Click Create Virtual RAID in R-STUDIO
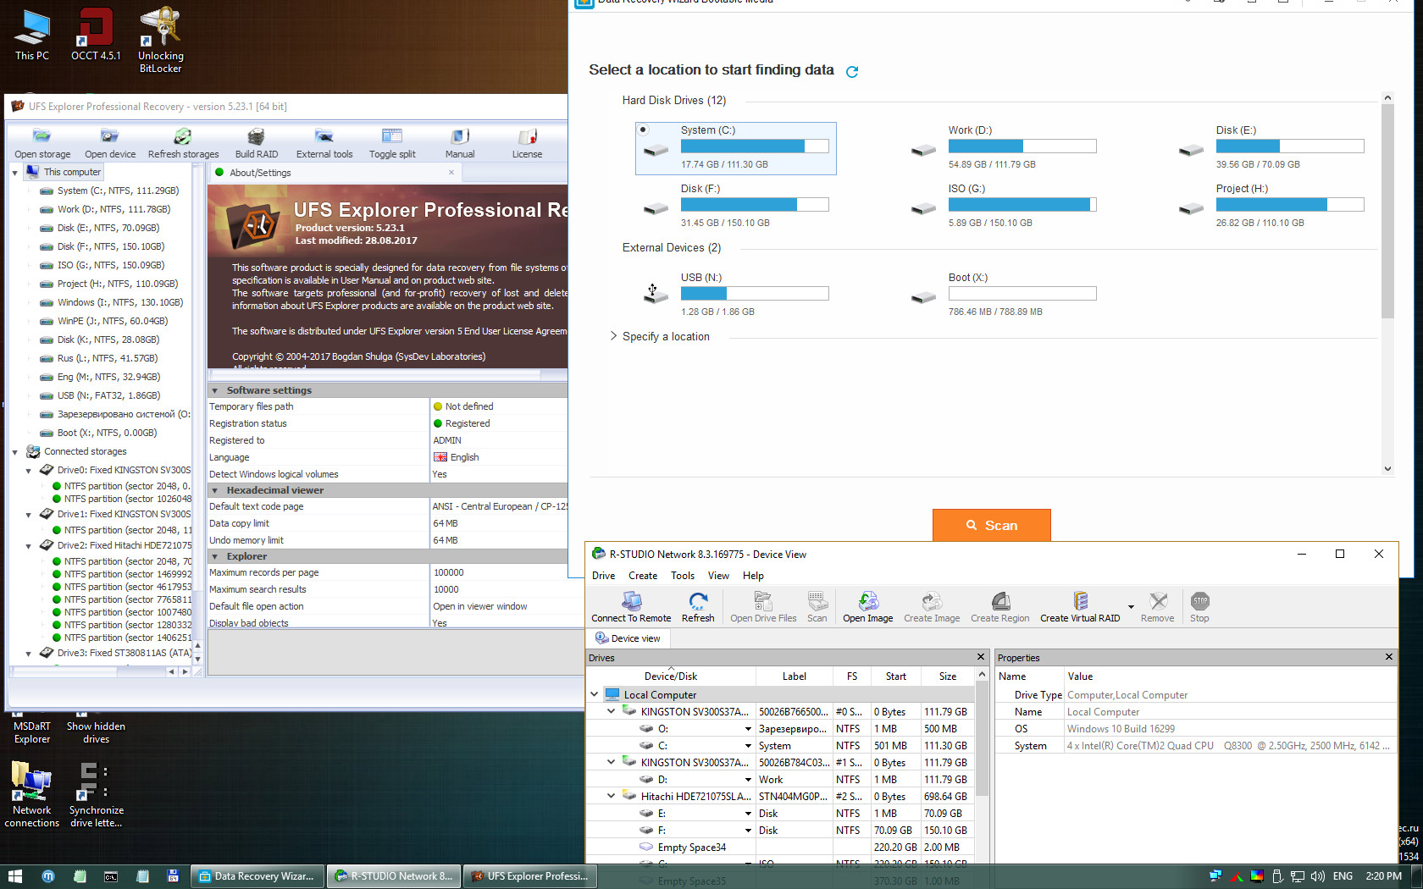The height and width of the screenshot is (889, 1423). (x=1080, y=607)
